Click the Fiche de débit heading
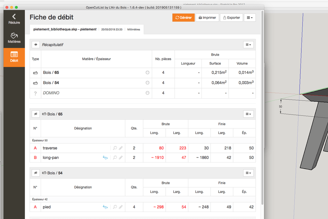This screenshot has height=219, width=328. click(52, 17)
